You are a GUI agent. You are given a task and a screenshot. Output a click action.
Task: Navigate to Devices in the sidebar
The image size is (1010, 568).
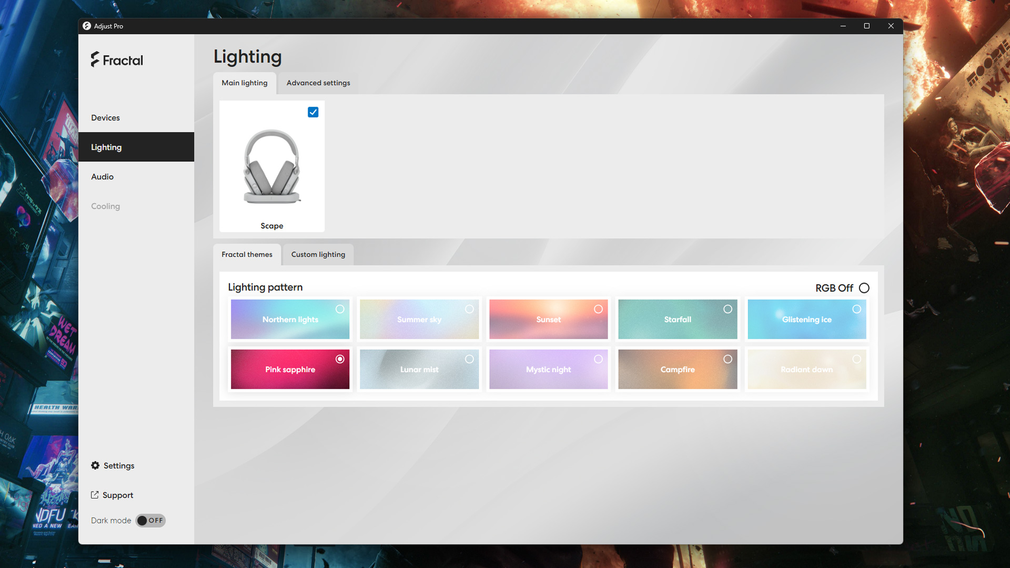tap(105, 117)
